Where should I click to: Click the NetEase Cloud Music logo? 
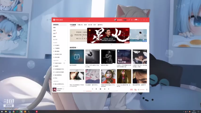58,20
